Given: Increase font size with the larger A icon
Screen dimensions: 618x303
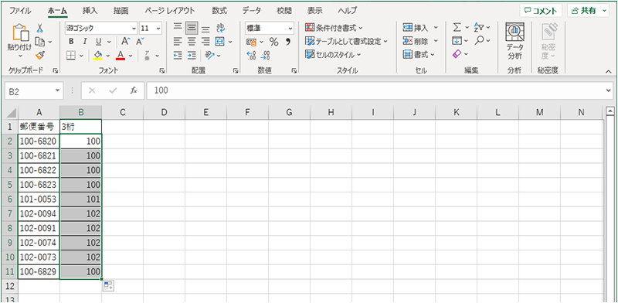Looking at the screenshot, I should pos(126,42).
